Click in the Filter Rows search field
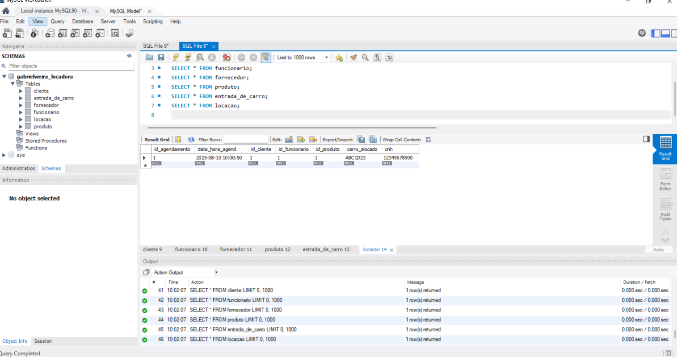677x357 pixels. coord(246,139)
